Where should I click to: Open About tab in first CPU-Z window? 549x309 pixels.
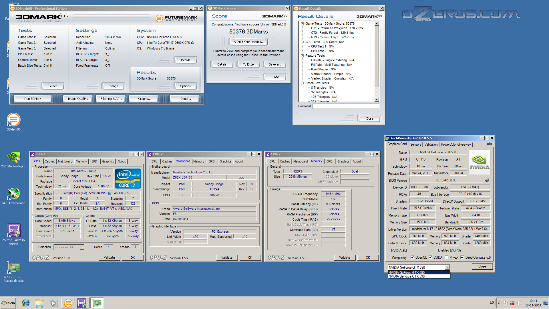(122, 161)
